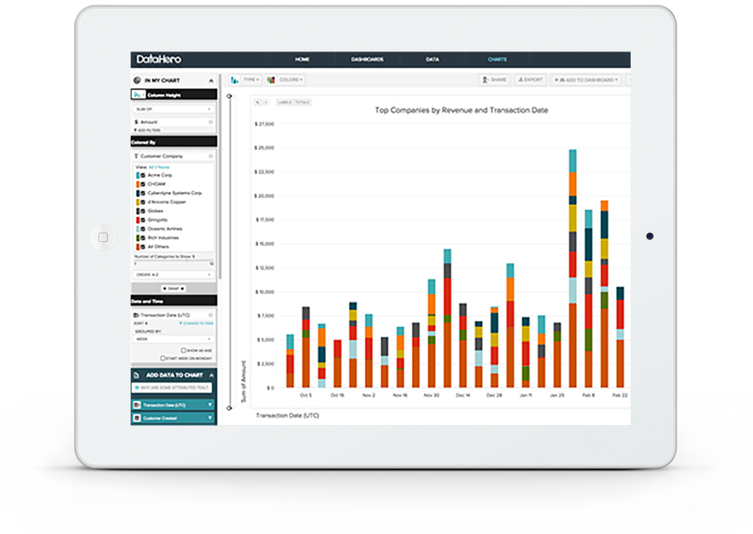
Task: Click the Gringotts red color swatch
Action: (x=138, y=220)
